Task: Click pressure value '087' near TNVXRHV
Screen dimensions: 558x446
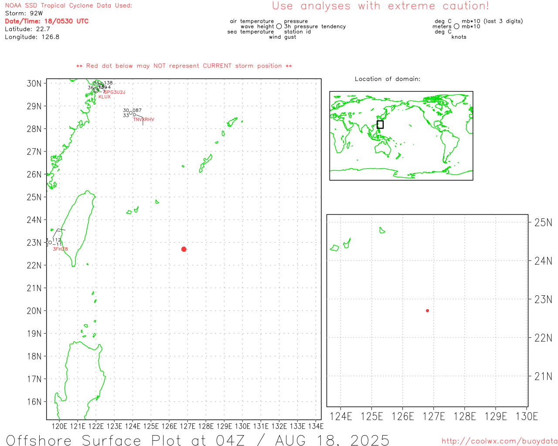Action: point(137,111)
